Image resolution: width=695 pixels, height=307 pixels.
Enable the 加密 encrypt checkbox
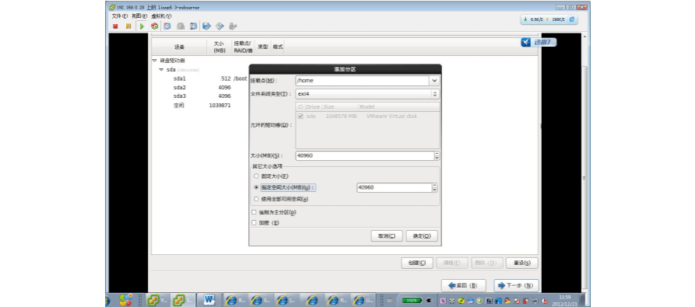tap(254, 223)
